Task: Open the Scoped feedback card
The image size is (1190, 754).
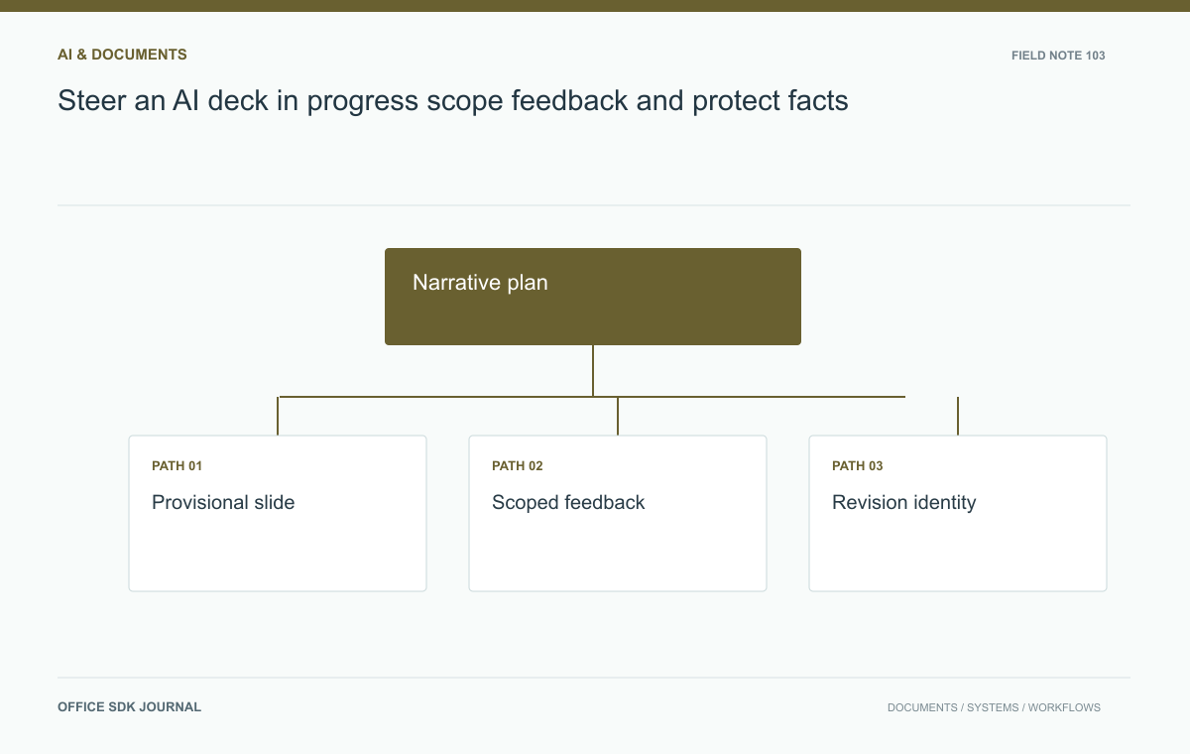Action: click(x=618, y=513)
